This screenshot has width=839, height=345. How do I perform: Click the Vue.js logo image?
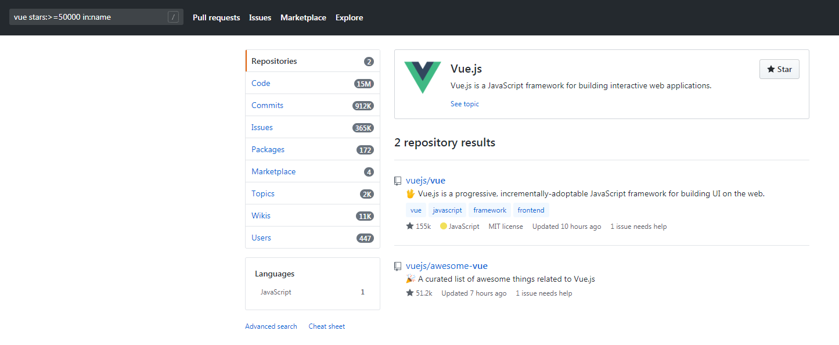coord(423,77)
